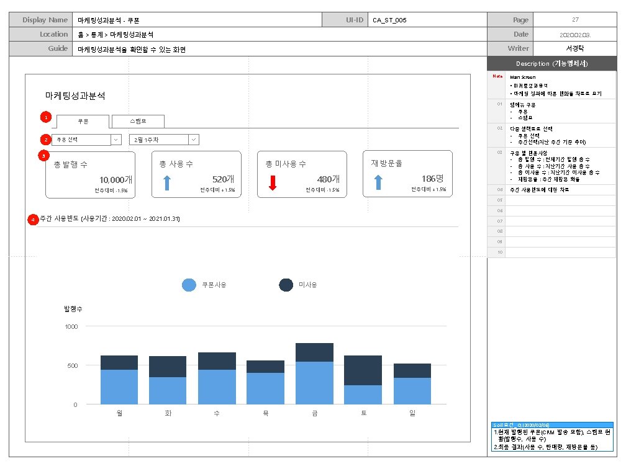Click the red down arrow in 총 미사용 수 card
626x469 pixels.
click(273, 183)
